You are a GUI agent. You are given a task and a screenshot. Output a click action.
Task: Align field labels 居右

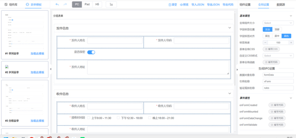click(286, 36)
